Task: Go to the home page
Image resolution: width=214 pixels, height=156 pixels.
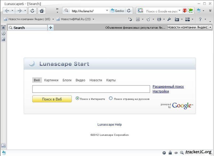Action: 41,11
